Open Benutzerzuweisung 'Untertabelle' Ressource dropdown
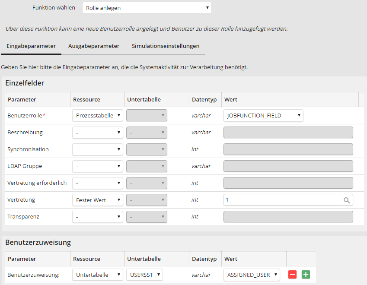 (97, 275)
